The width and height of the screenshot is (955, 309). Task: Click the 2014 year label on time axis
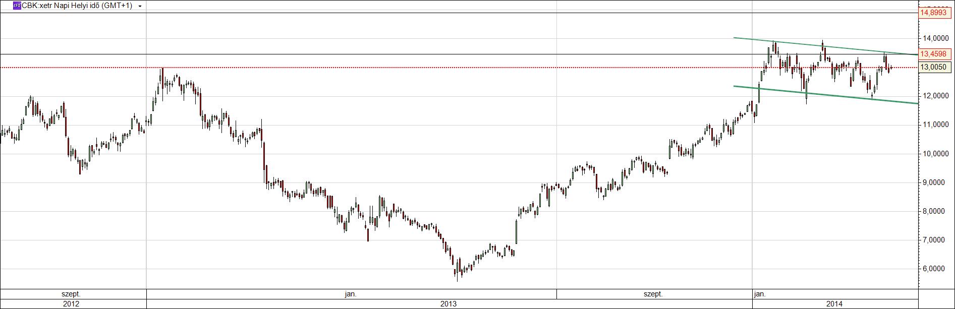click(834, 303)
